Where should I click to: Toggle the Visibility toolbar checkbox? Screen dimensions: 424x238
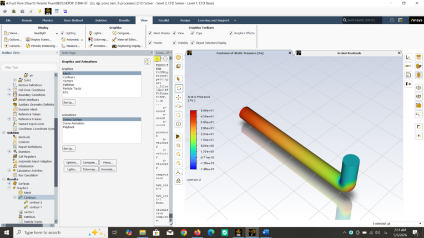[174, 43]
